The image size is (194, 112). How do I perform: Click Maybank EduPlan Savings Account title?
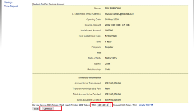click(48, 4)
